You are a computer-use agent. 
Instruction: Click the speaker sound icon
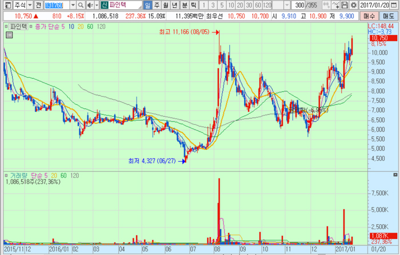point(89,5)
